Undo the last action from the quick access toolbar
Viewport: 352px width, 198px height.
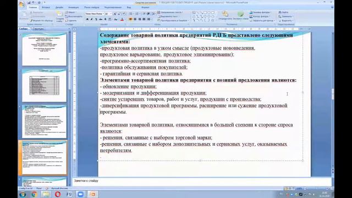pyautogui.click(x=34, y=3)
